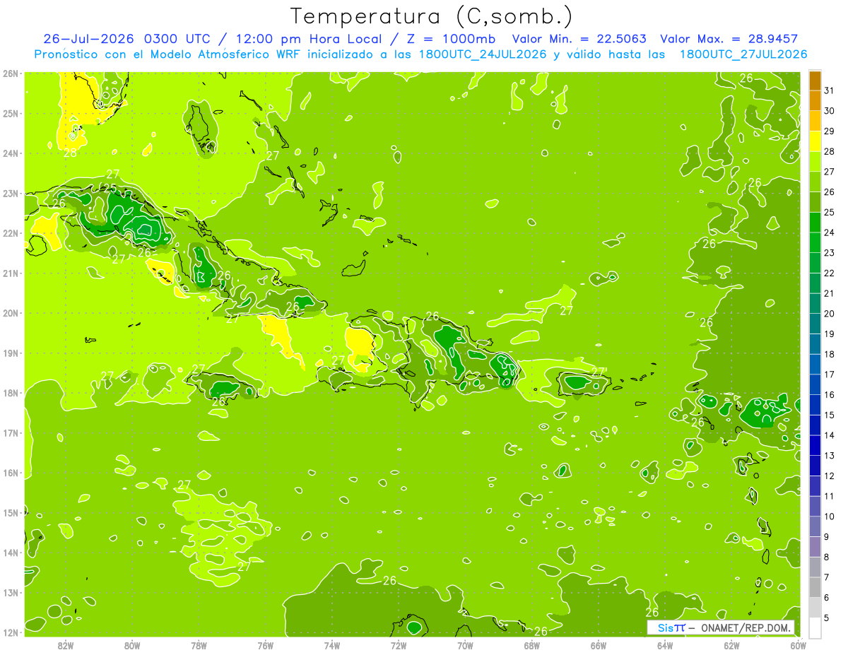848x655 pixels.
Task: Click the 14N latitude axis label
Action: pyautogui.click(x=11, y=553)
